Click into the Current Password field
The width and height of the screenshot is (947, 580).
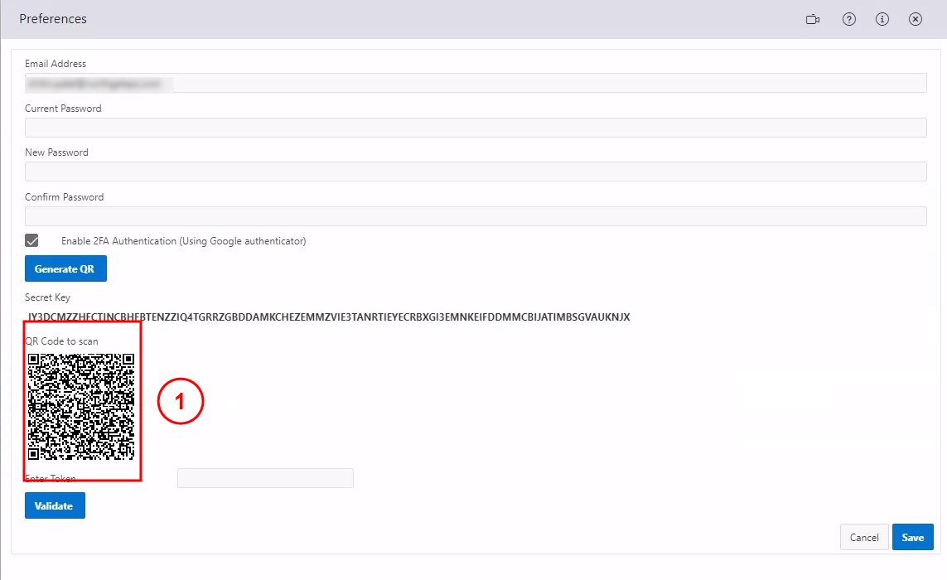pos(475,128)
